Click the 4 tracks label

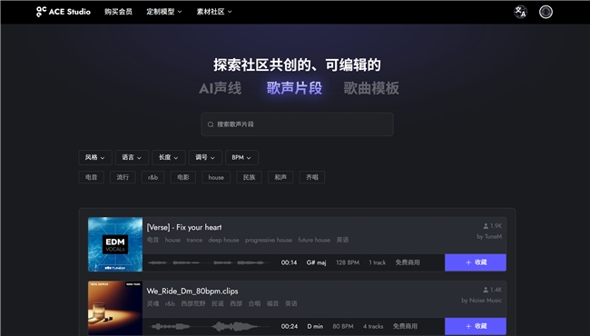click(x=373, y=326)
